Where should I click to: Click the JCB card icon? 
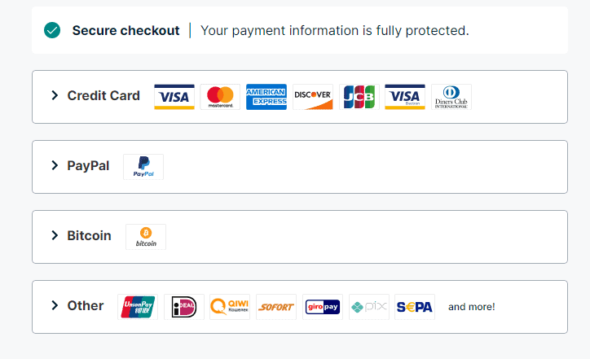click(359, 97)
